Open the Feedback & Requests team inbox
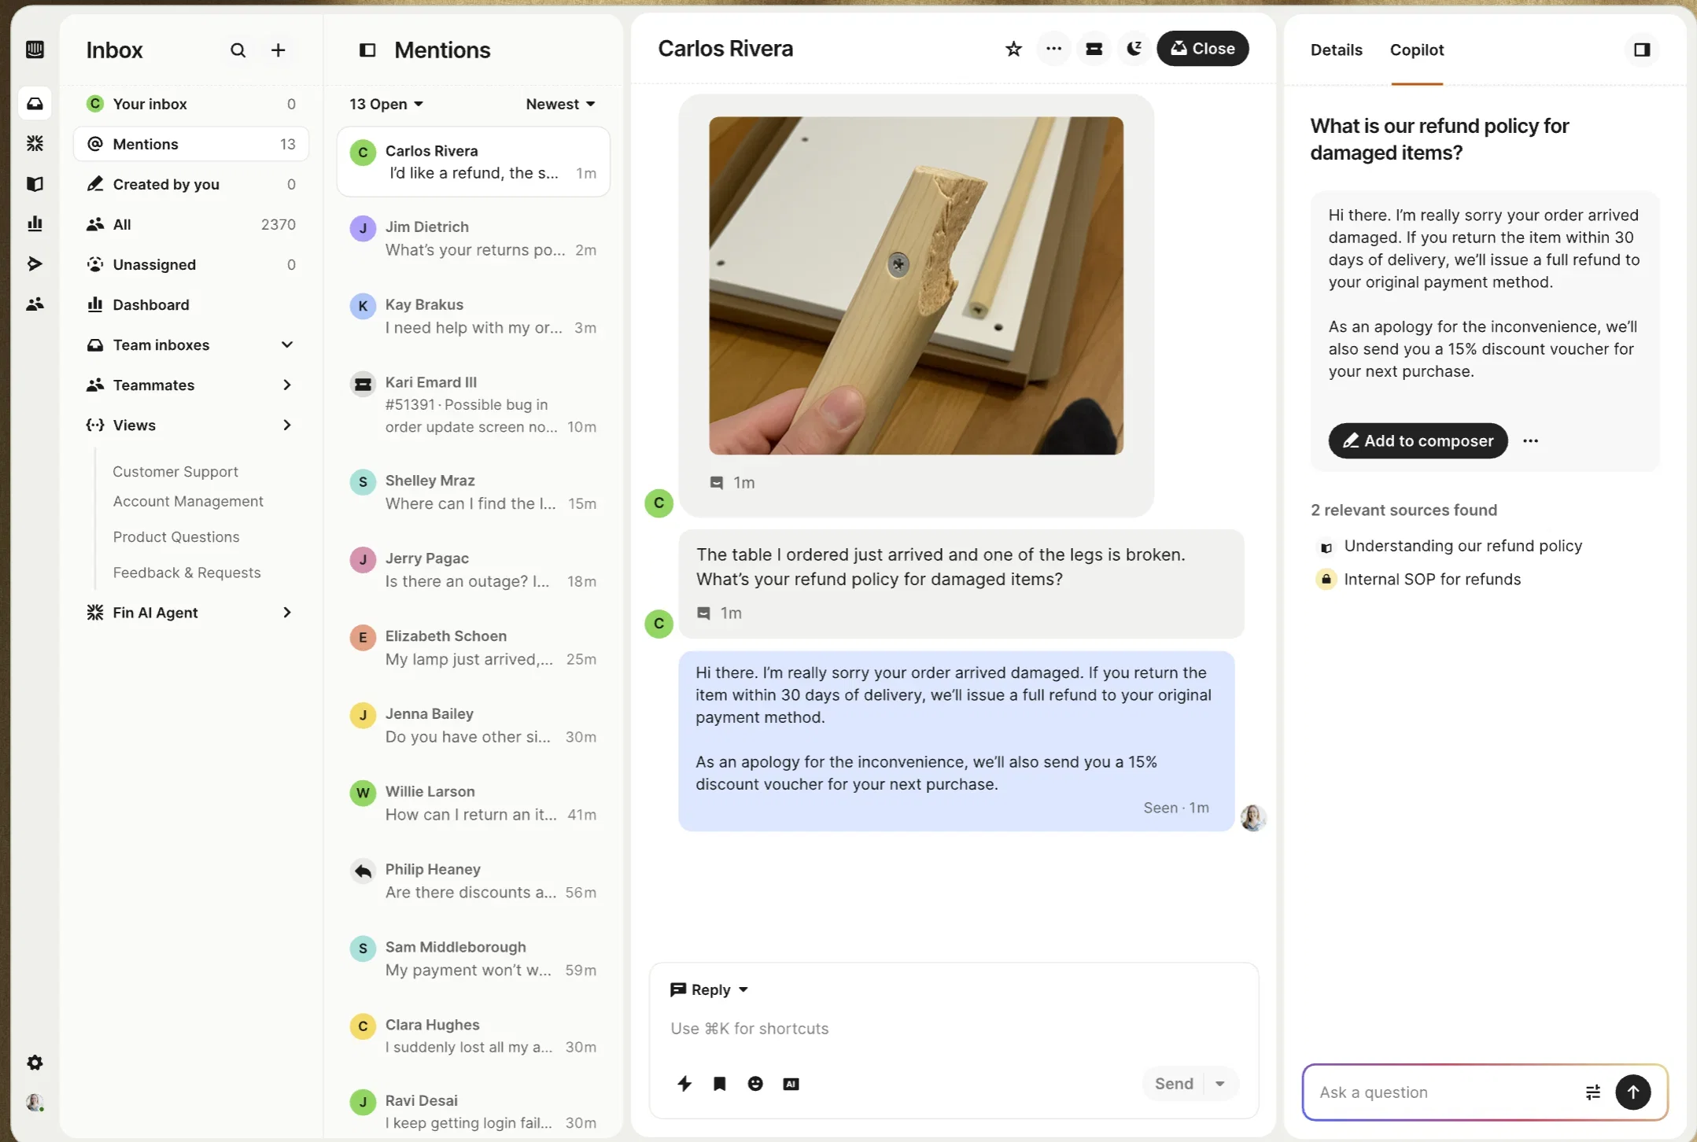Screen dimensions: 1697x1142 [186, 573]
